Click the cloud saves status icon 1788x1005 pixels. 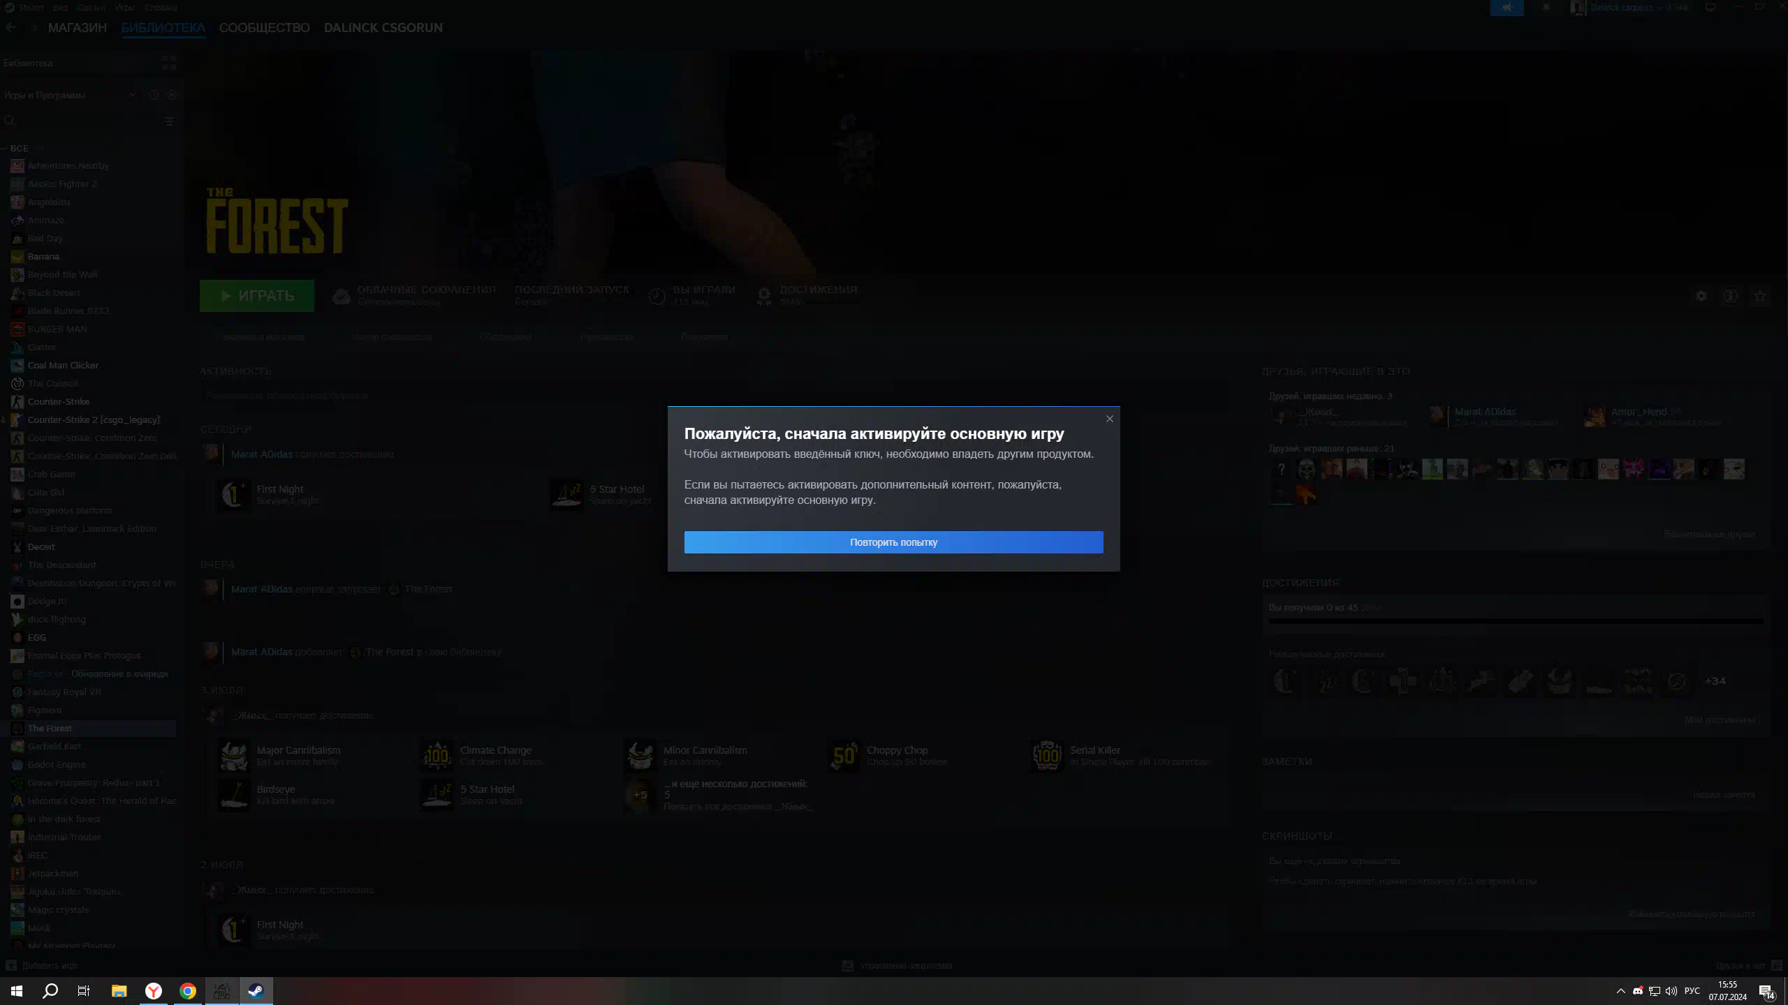341,296
